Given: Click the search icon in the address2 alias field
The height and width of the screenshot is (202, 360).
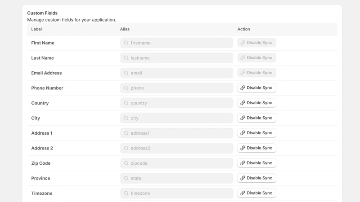Looking at the screenshot, I should tap(126, 148).
